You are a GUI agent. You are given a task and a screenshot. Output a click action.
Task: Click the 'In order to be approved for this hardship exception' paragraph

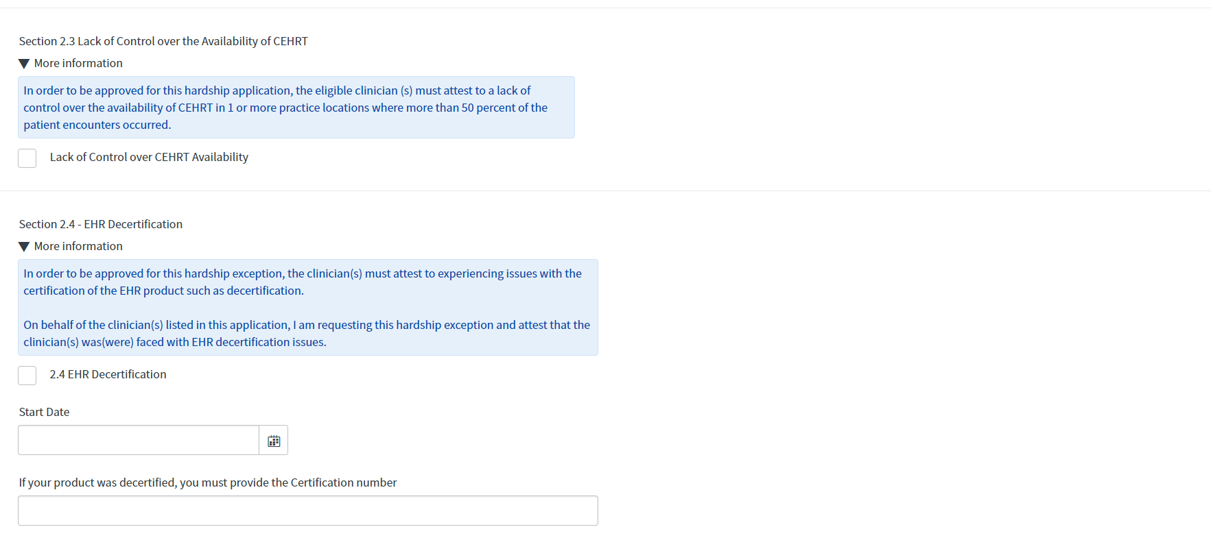[x=302, y=282]
